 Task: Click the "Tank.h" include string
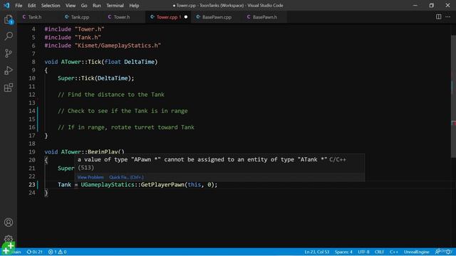click(88, 38)
